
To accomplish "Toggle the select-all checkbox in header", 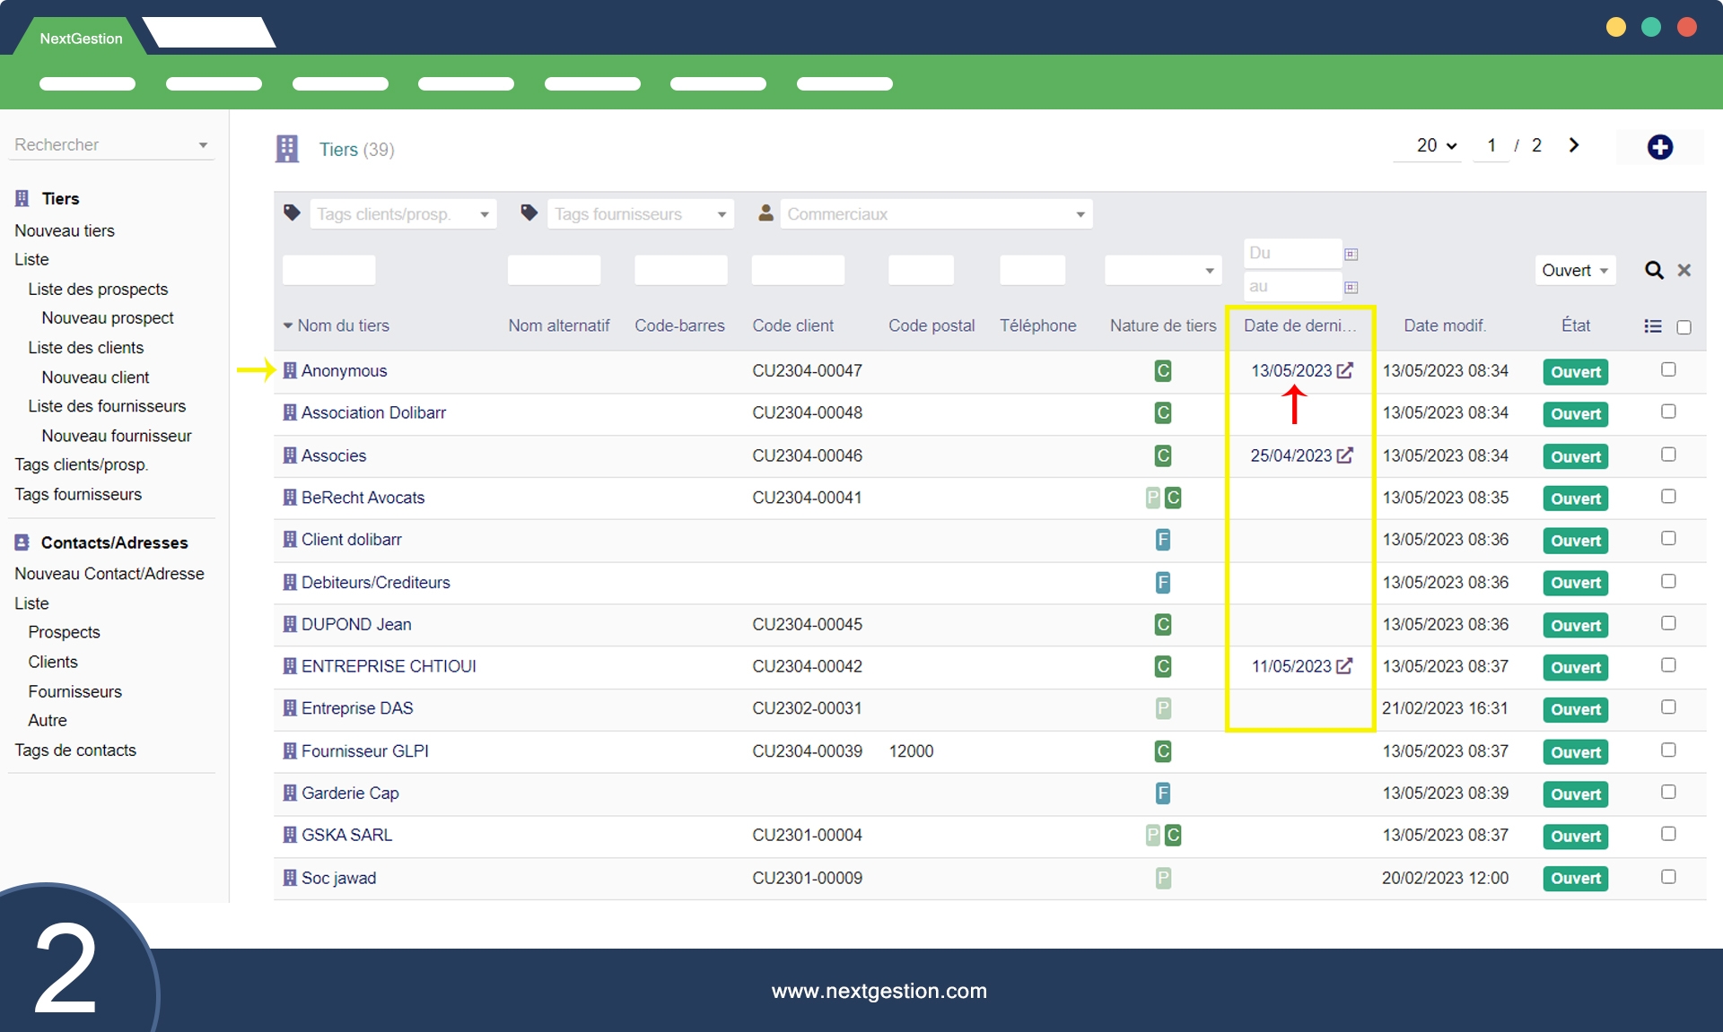I will pyautogui.click(x=1684, y=327).
